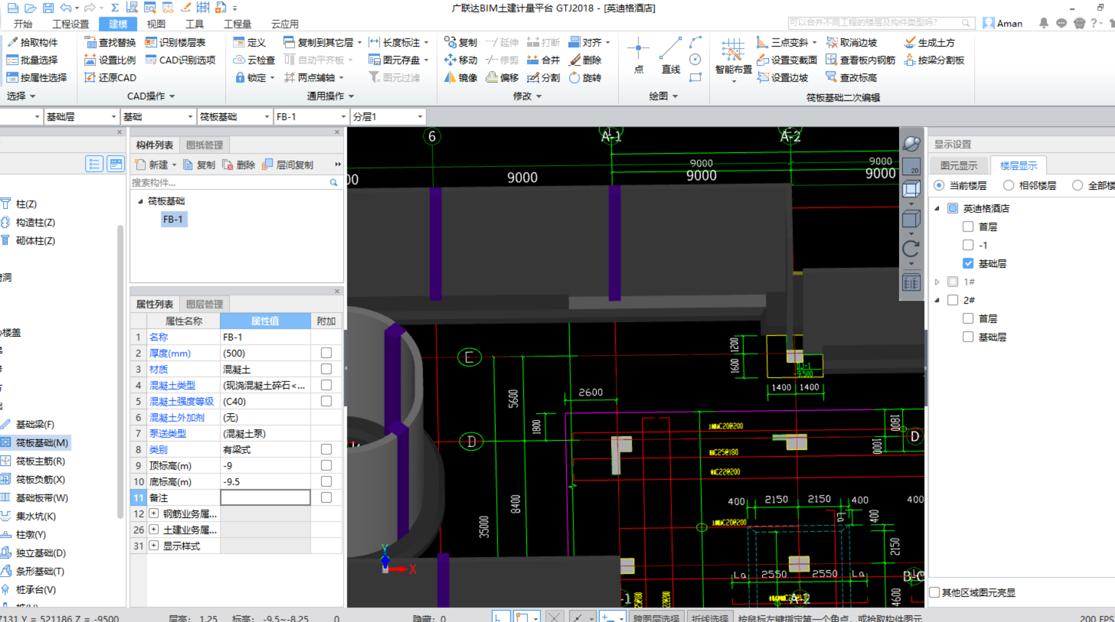Select FB-1 in the component list
The image size is (1115, 622).
tap(173, 219)
